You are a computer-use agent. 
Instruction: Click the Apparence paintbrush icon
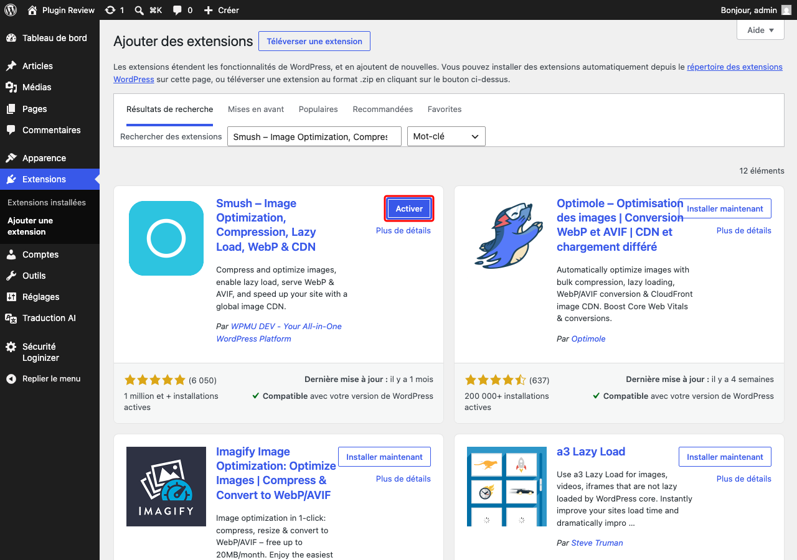coord(11,158)
